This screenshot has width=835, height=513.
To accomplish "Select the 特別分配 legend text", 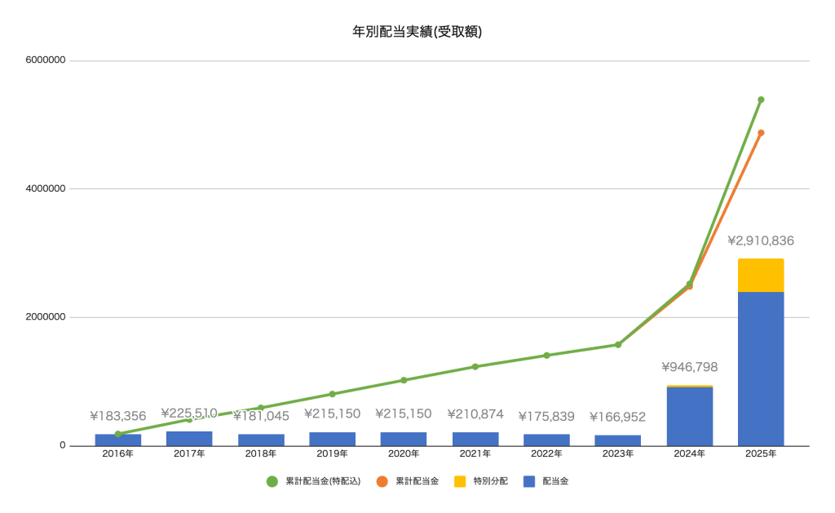I will [490, 481].
